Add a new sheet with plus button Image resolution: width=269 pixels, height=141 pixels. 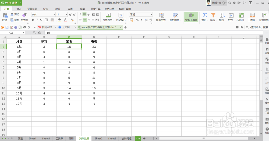(x=144, y=138)
